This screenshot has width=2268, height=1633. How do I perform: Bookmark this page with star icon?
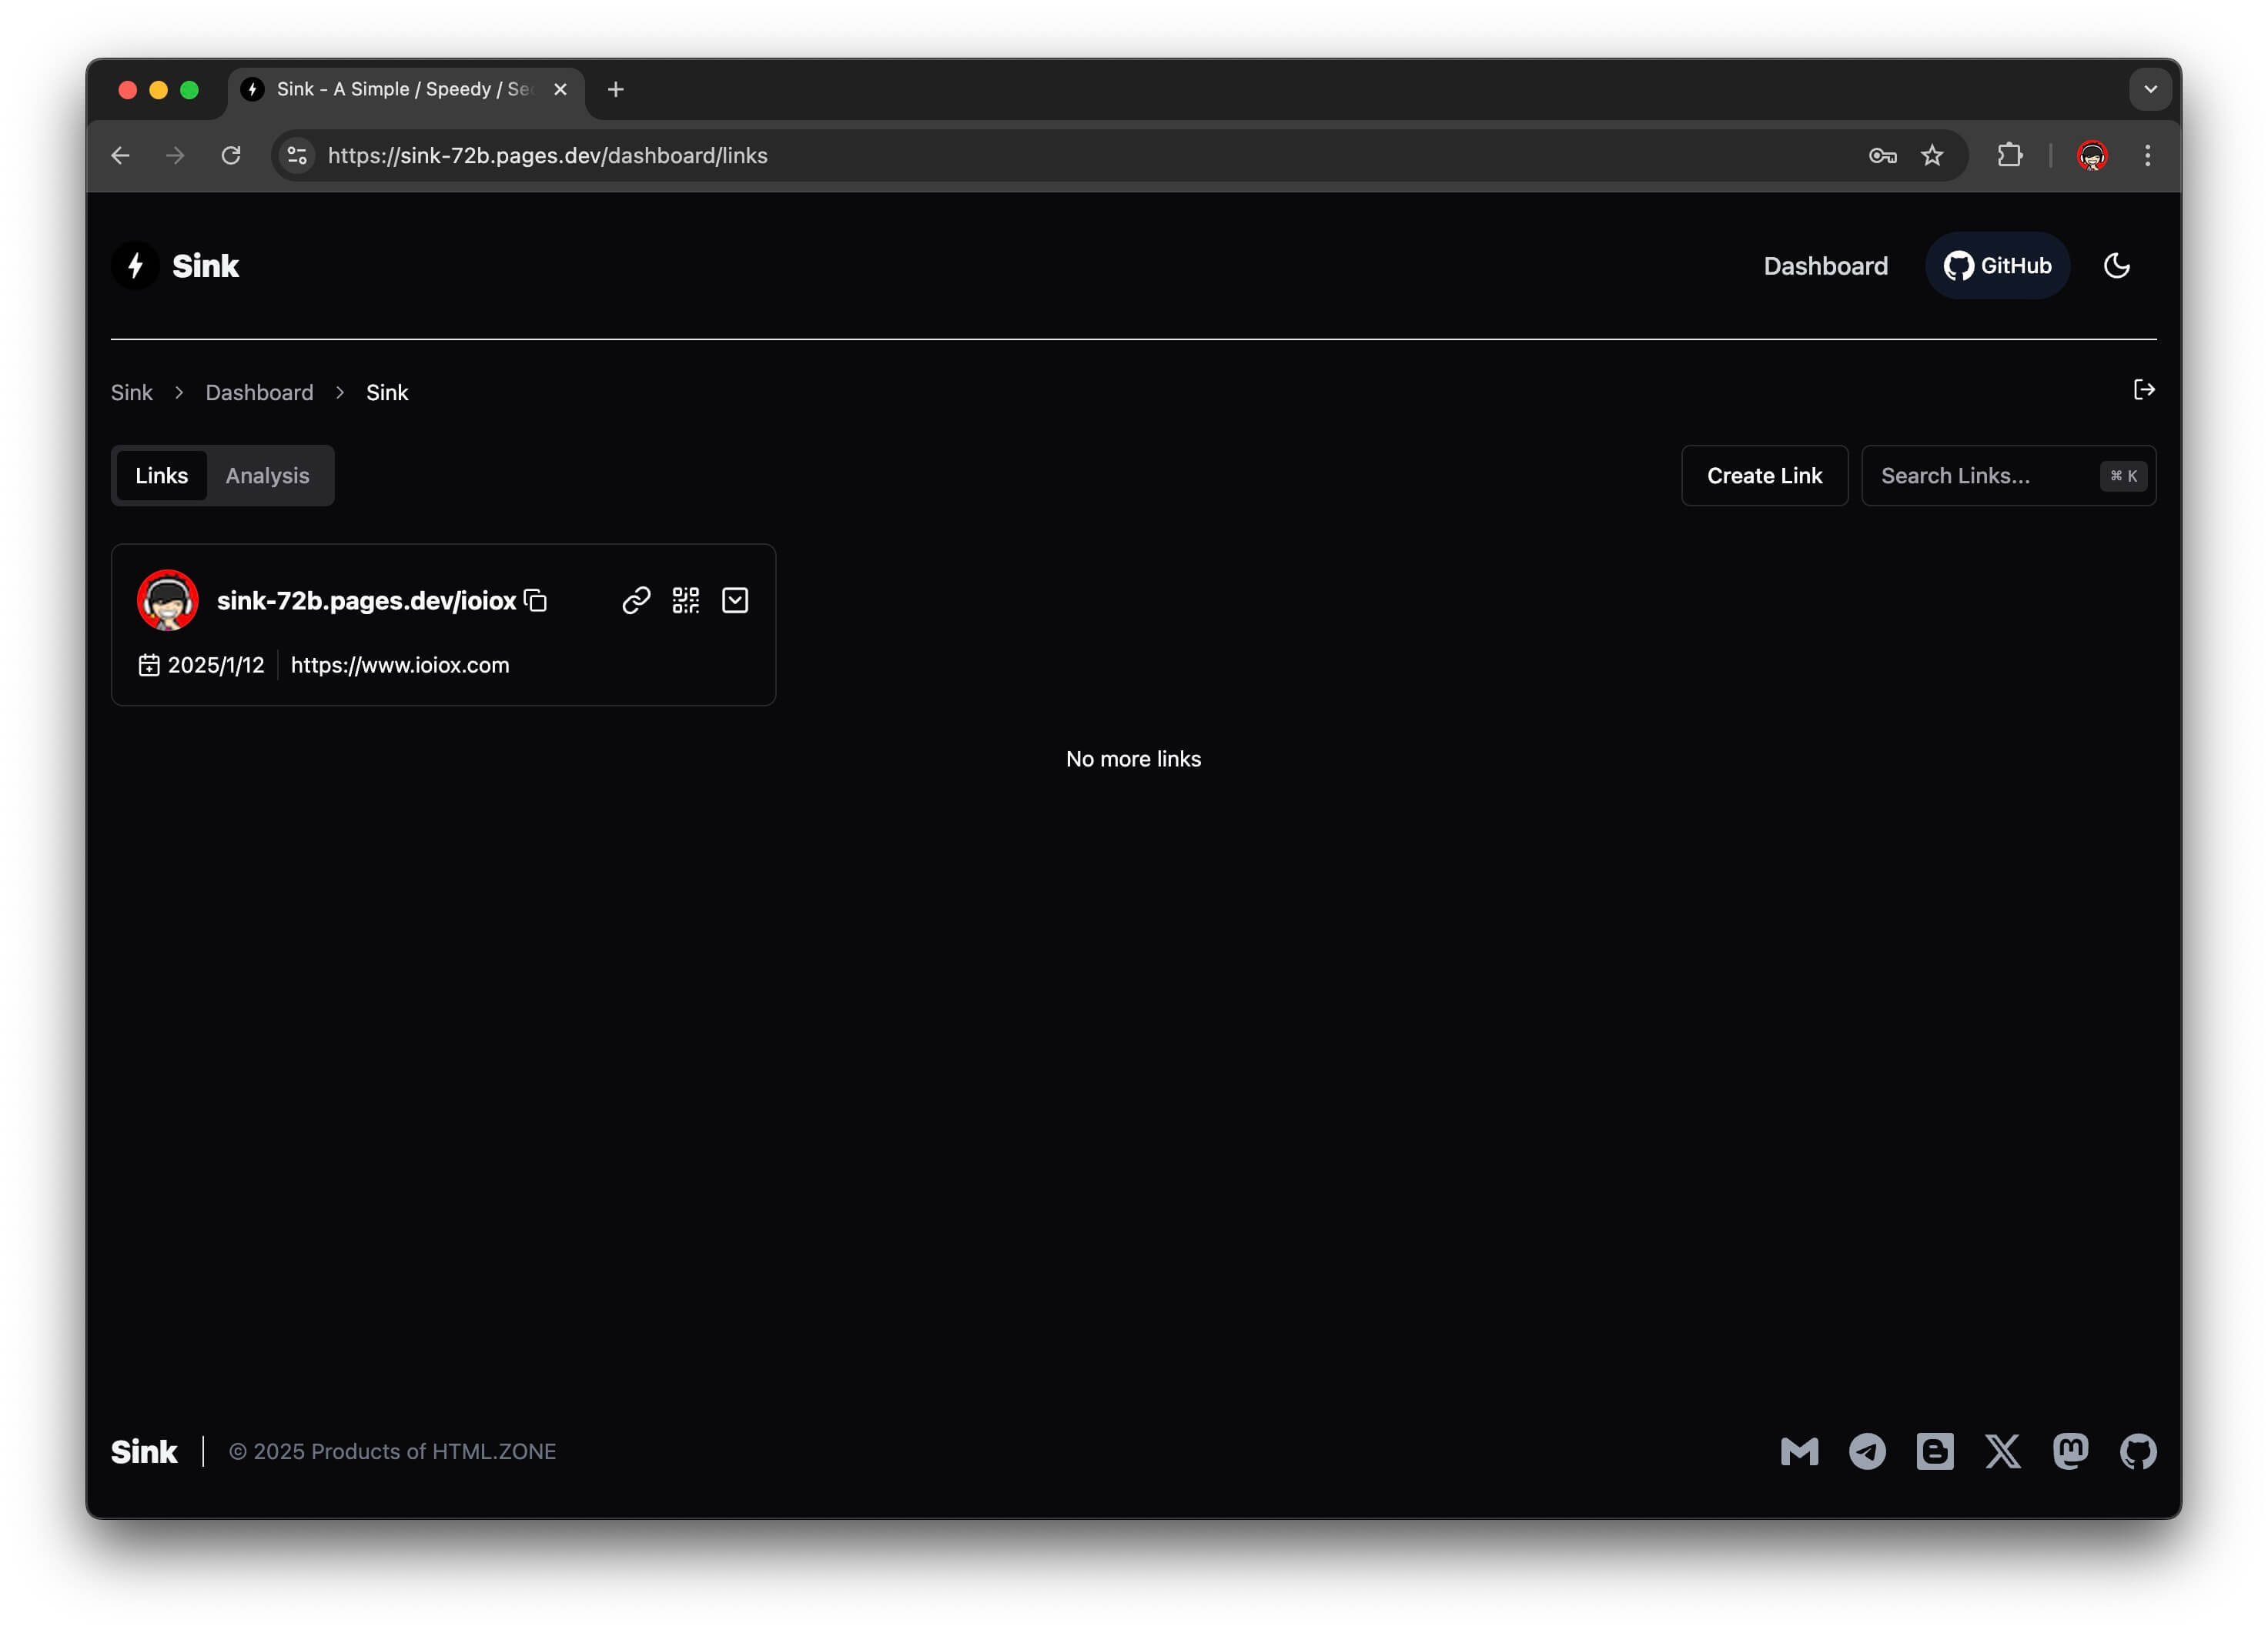tap(1932, 156)
